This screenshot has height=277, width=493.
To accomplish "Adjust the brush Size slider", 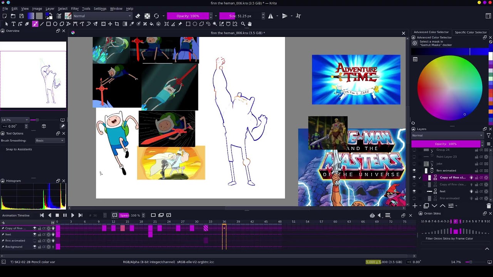I will click(x=240, y=16).
